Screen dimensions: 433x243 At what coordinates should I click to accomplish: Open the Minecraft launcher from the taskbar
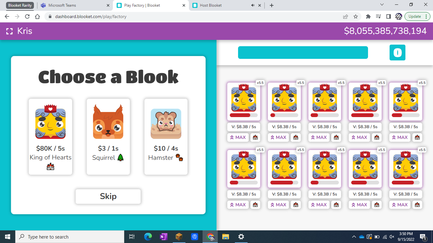(x=179, y=236)
